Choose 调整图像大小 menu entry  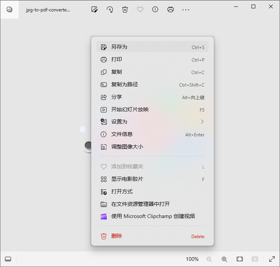[152, 147]
